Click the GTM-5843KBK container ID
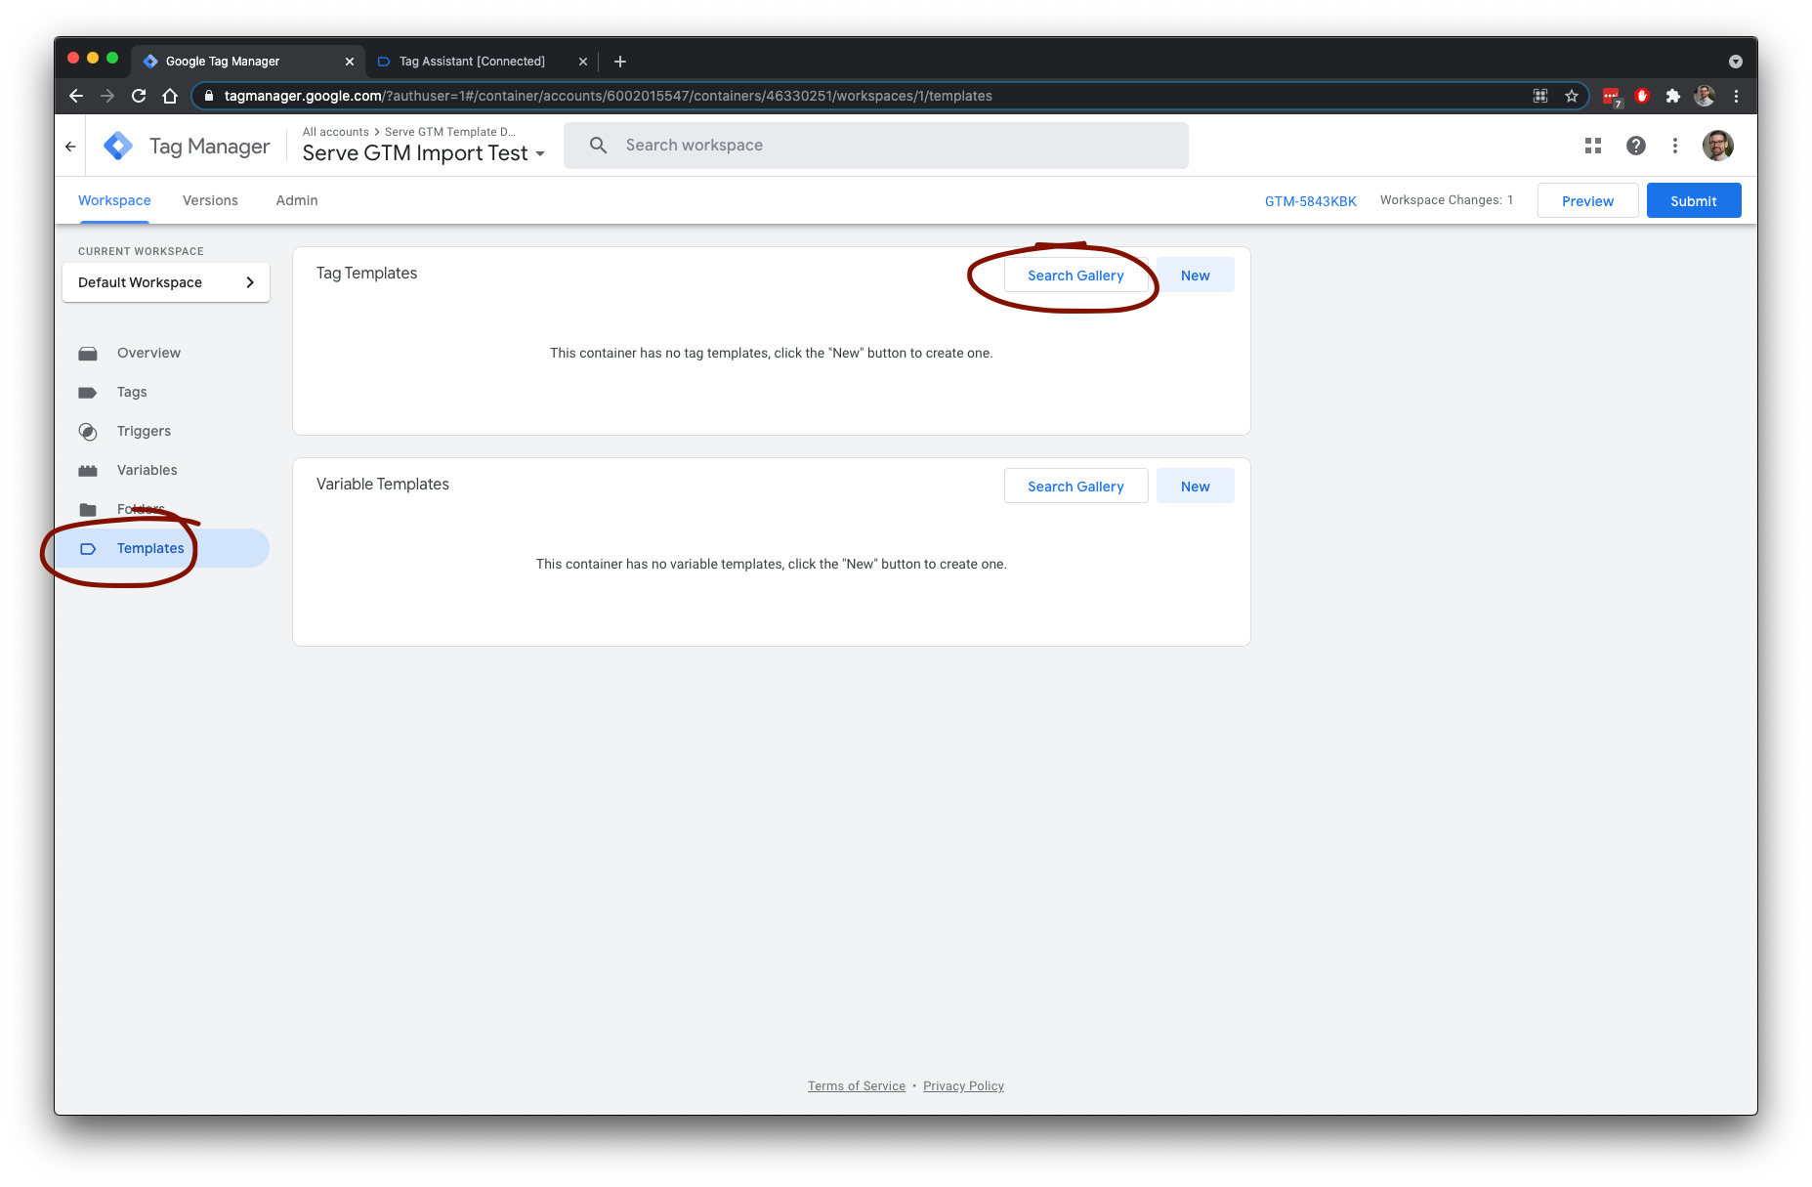Screen dimensions: 1812x1187 click(x=1310, y=200)
